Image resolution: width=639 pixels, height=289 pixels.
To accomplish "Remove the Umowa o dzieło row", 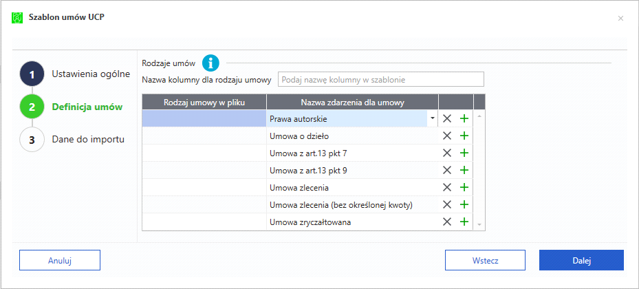I will click(447, 136).
